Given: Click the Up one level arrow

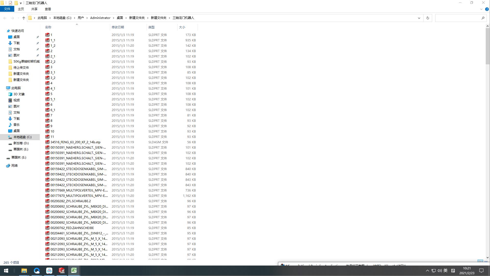Looking at the screenshot, I should pyautogui.click(x=24, y=18).
